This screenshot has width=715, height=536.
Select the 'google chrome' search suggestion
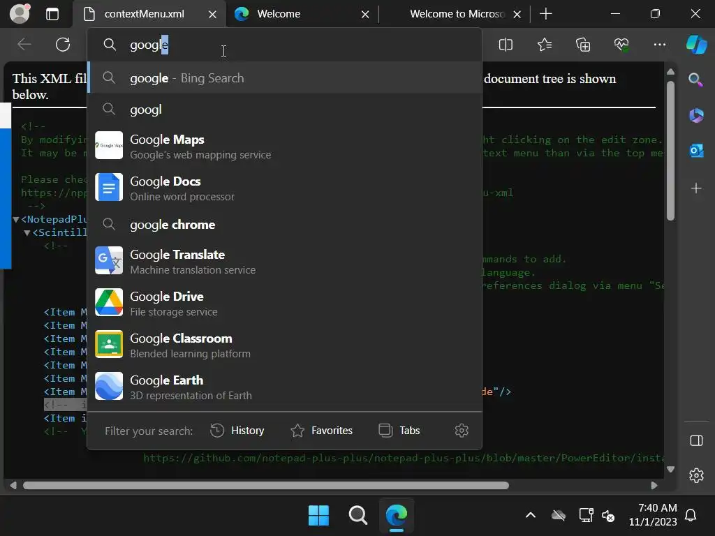click(285, 224)
